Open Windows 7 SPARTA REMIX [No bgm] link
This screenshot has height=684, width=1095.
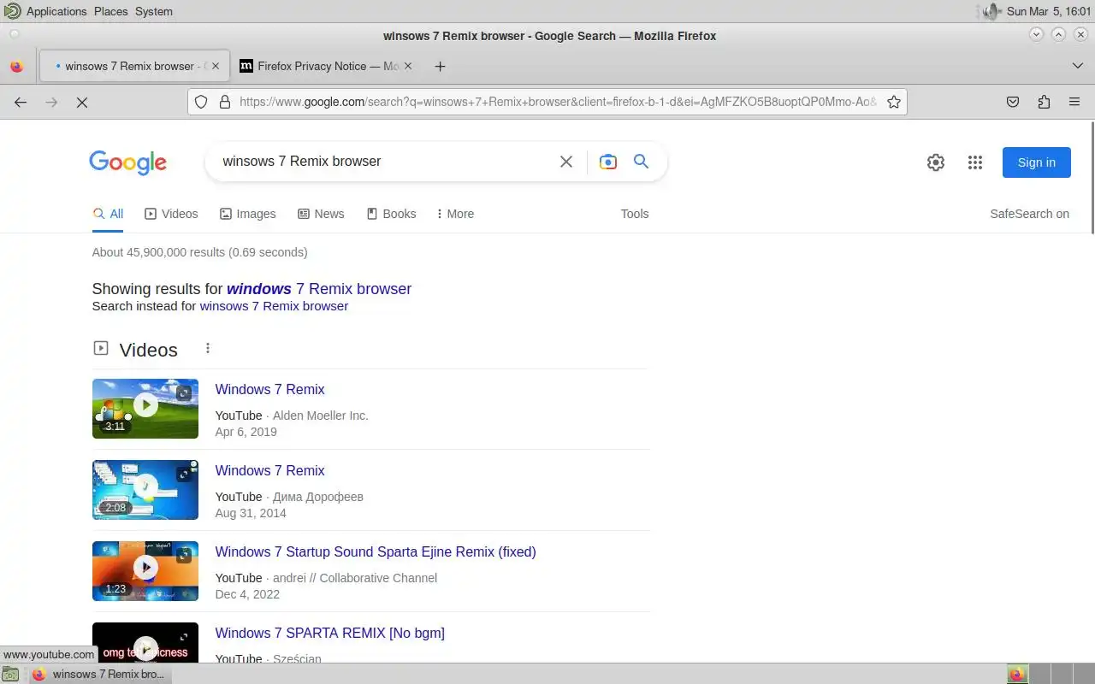[x=329, y=633]
